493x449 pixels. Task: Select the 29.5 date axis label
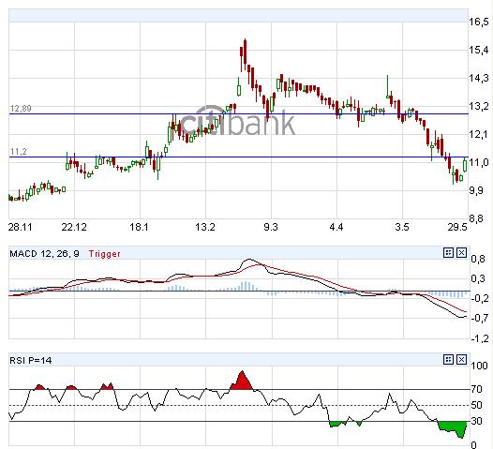pos(457,227)
